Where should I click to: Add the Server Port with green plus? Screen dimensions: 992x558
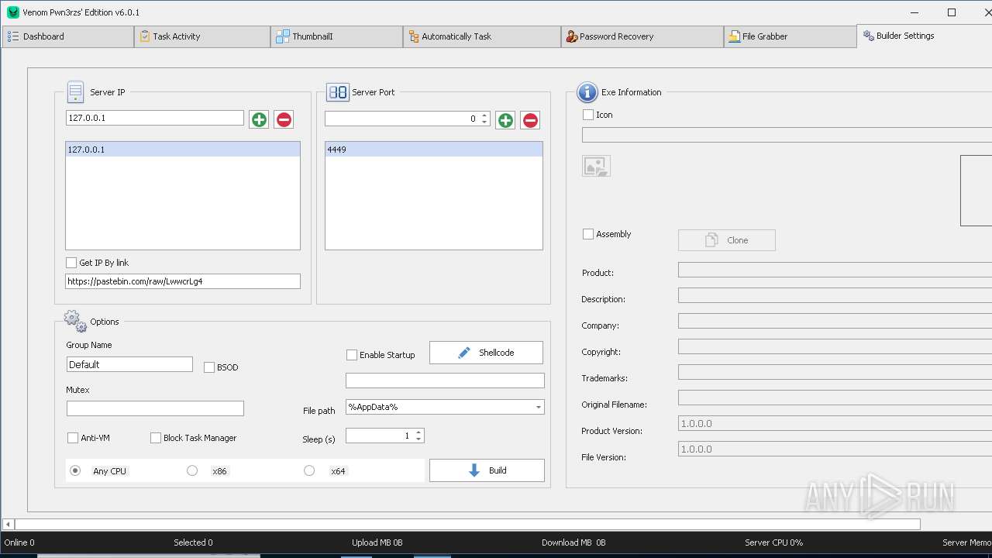point(505,120)
